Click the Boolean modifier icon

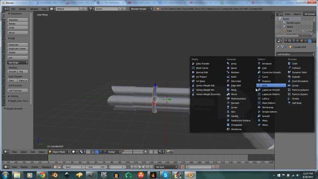228,72
